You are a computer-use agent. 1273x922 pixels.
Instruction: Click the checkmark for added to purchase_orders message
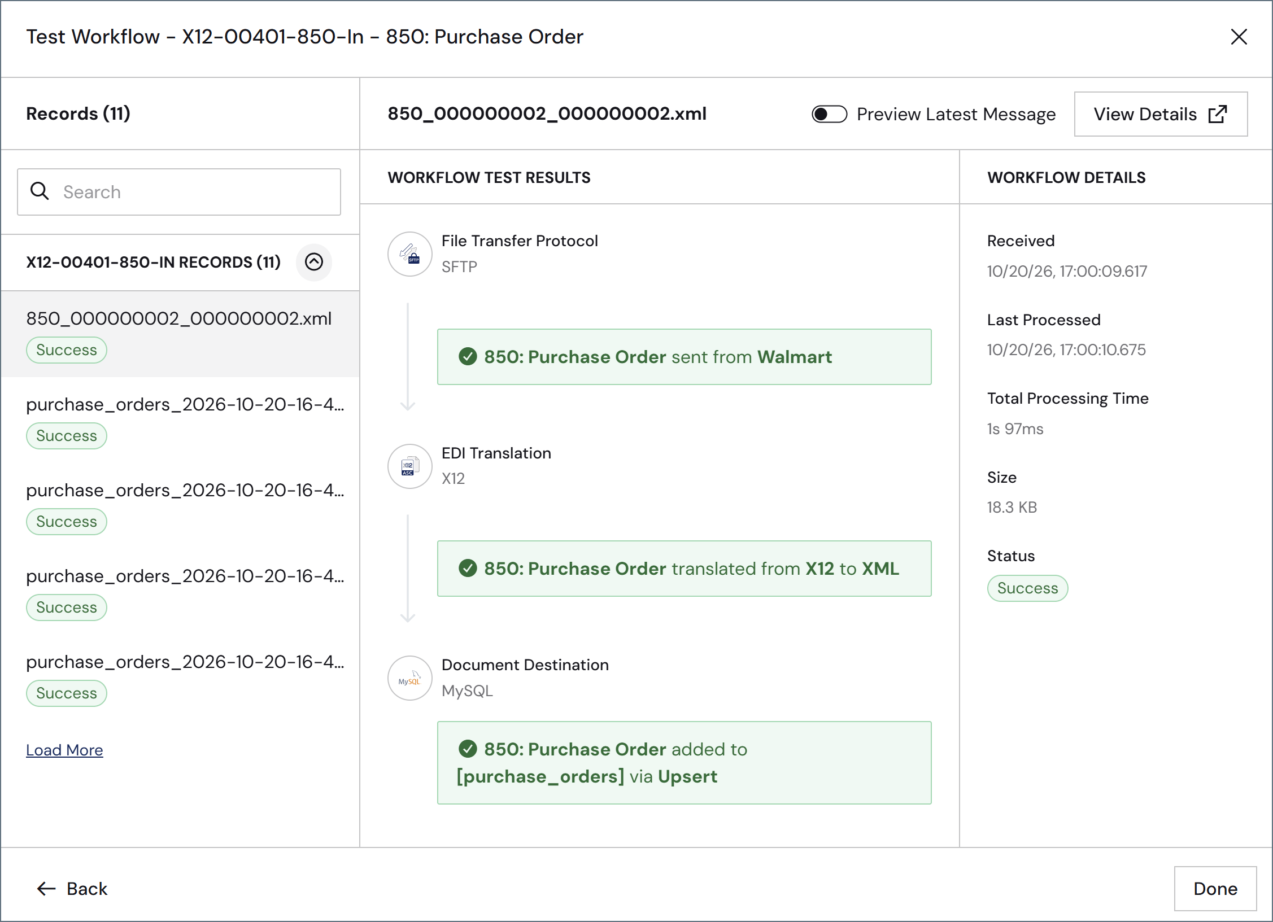point(468,749)
